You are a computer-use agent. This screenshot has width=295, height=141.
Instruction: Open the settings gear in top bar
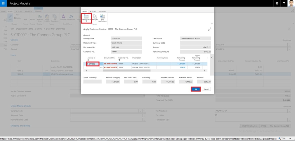coord(277,3)
